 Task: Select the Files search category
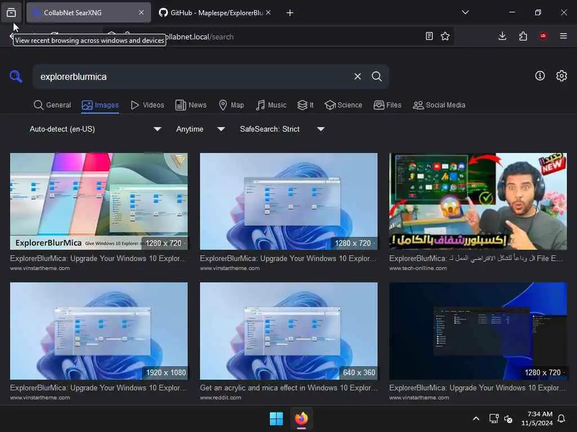pos(388,105)
